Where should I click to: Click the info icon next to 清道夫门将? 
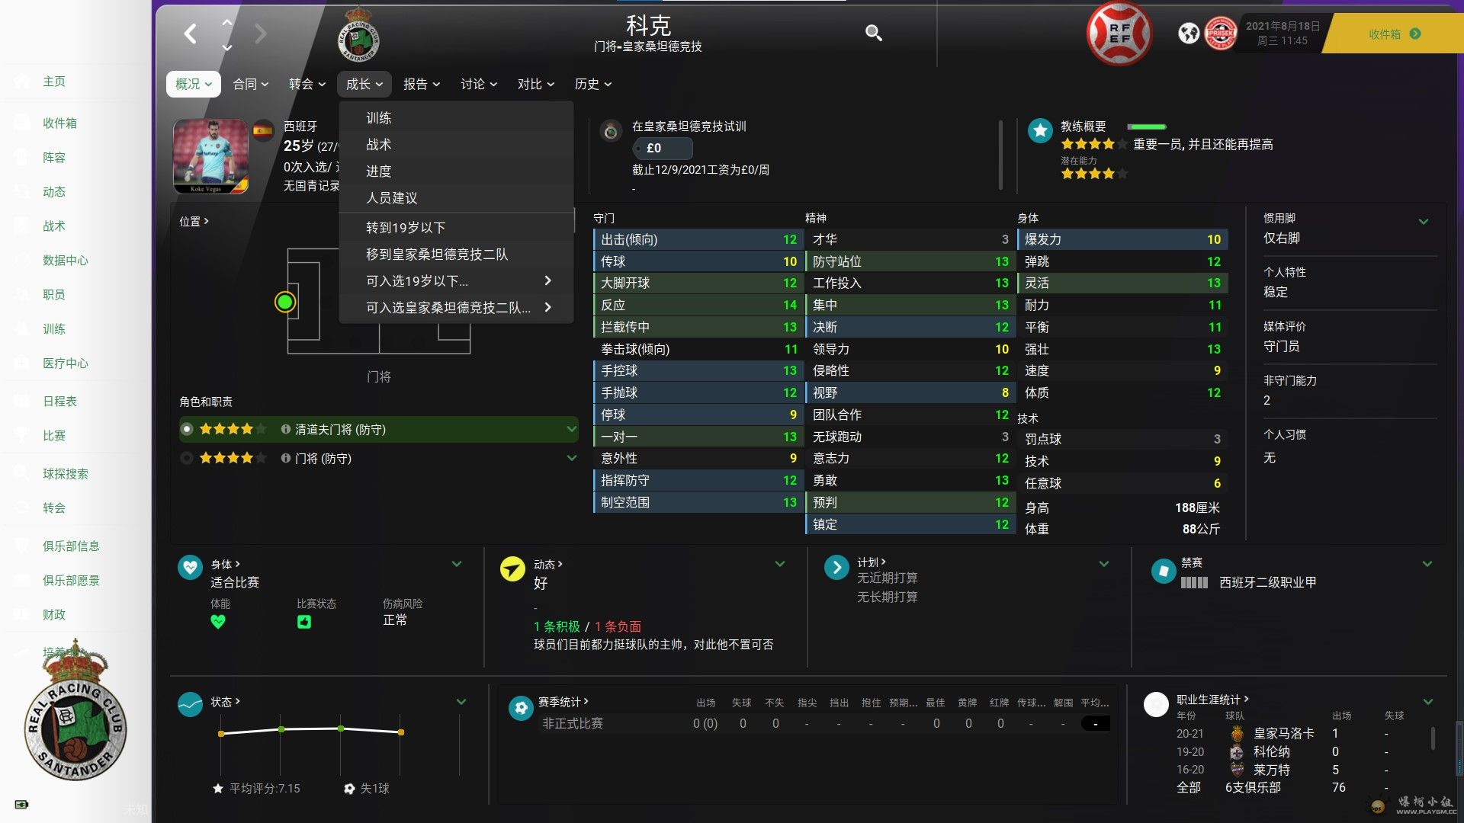pyautogui.click(x=285, y=429)
